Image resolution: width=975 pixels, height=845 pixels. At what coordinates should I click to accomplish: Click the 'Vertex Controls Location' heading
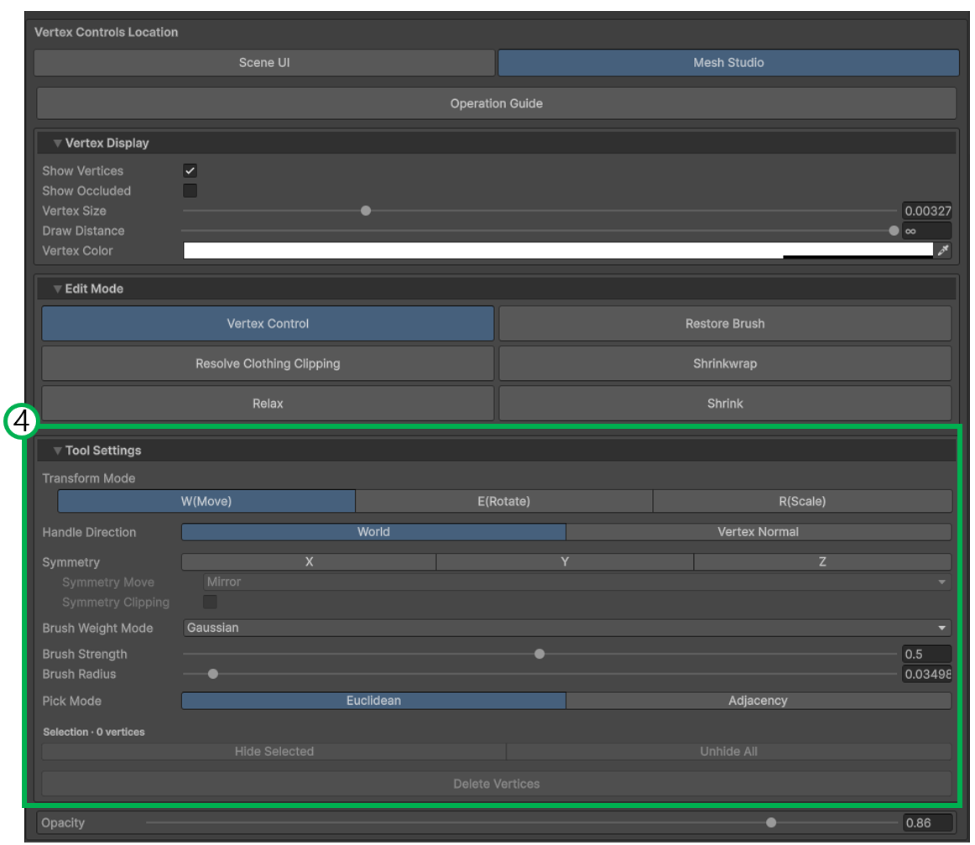tap(107, 33)
